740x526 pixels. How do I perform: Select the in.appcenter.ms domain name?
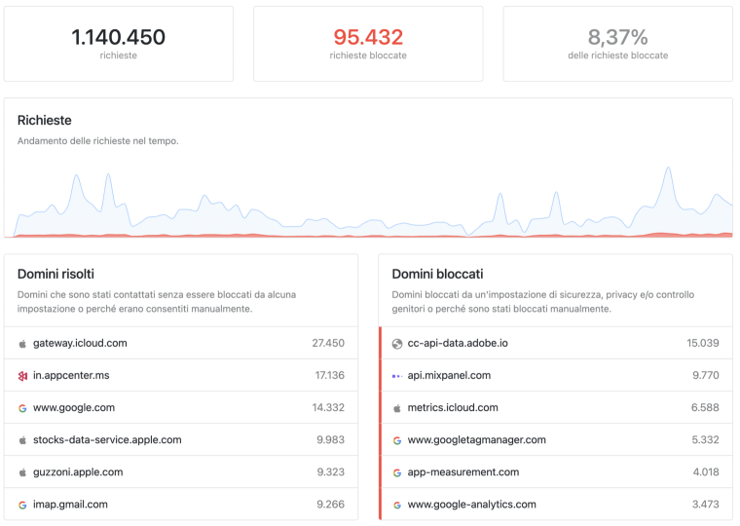(71, 375)
